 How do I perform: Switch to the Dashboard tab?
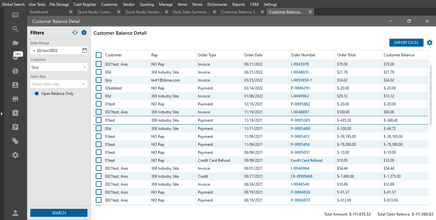[x=39, y=12]
